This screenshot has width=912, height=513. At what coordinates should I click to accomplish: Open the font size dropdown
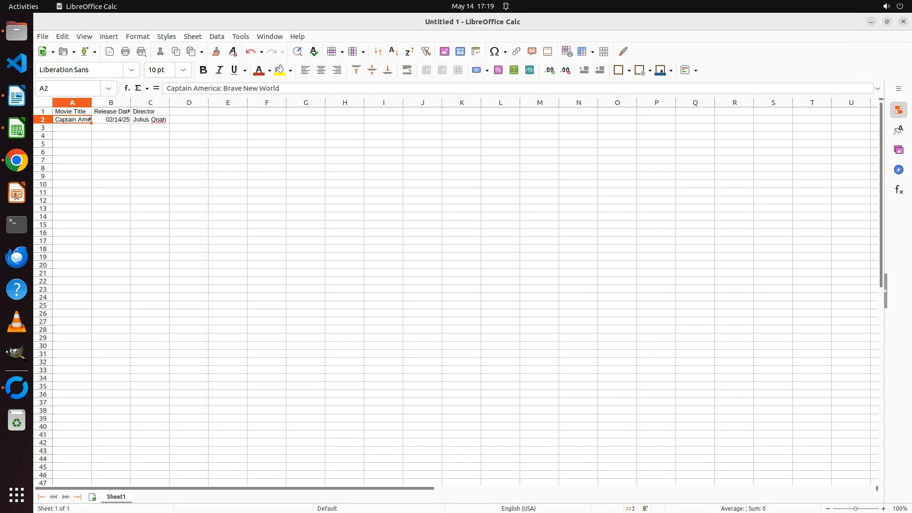(183, 70)
